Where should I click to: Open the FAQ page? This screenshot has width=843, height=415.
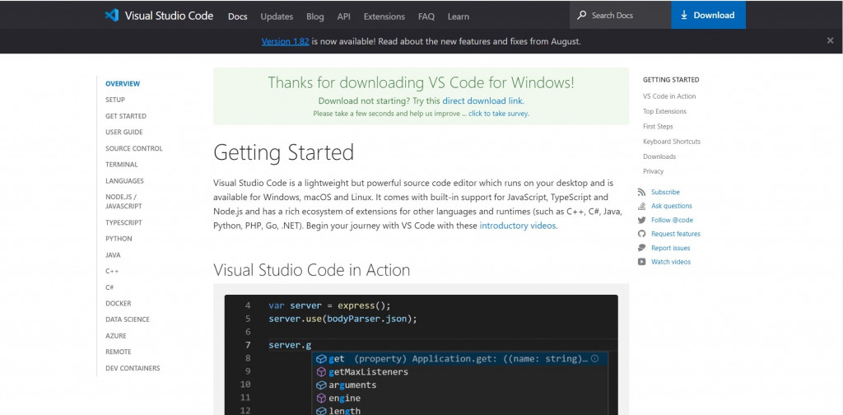coord(426,16)
